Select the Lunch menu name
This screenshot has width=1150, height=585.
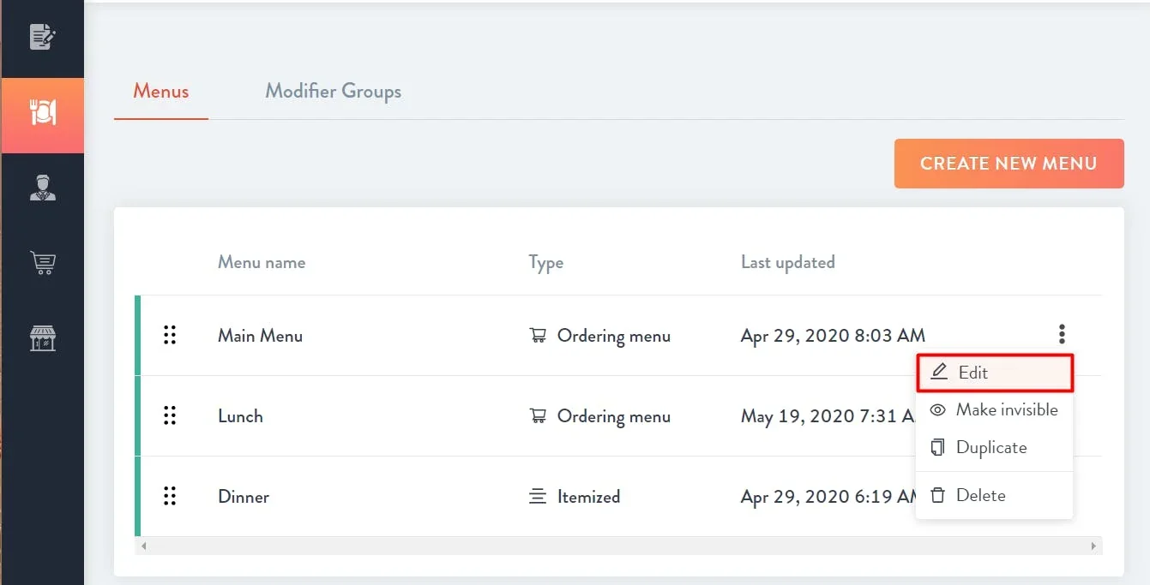[x=240, y=416]
